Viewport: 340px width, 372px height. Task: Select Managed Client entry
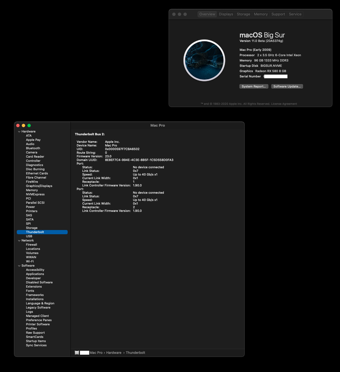[x=37, y=316]
